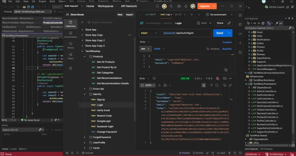Open the Console in Postman footer

pos(87,153)
